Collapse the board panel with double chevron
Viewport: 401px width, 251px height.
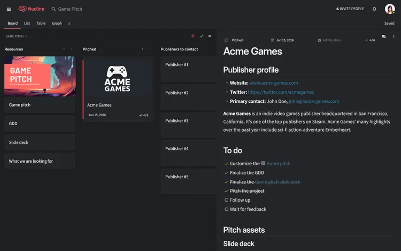[210, 36]
